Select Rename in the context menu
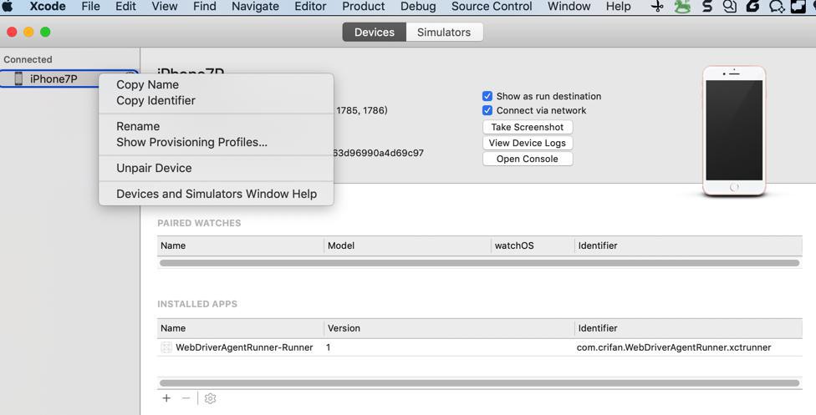816x415 pixels. [x=138, y=126]
